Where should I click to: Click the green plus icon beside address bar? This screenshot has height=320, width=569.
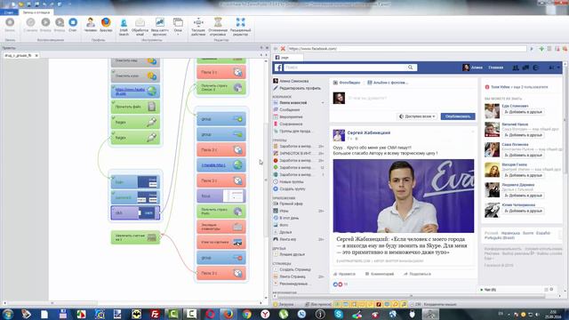click(x=541, y=48)
